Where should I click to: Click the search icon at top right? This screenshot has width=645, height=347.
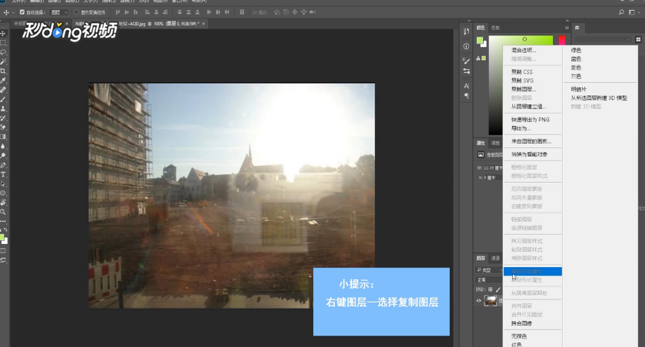point(621,12)
